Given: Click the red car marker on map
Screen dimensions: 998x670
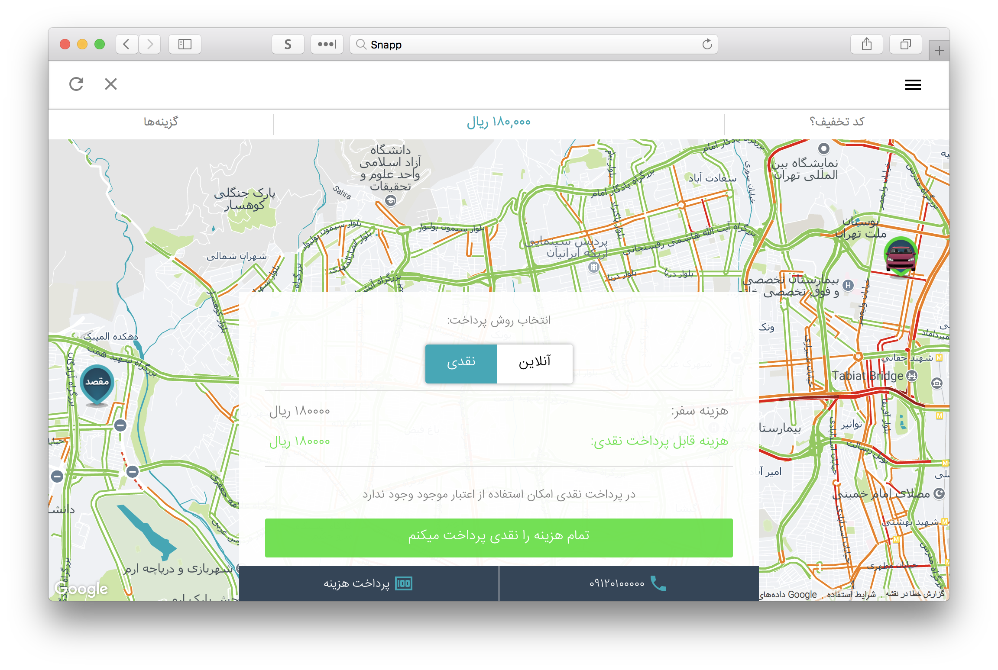Looking at the screenshot, I should 901,256.
